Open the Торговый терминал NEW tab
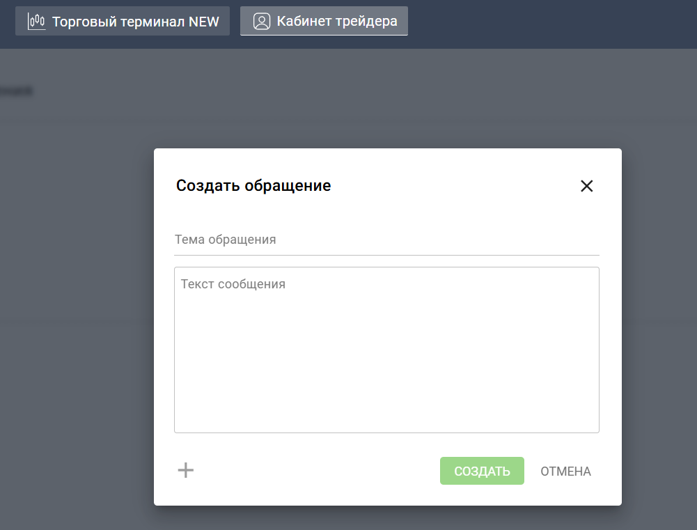 [x=123, y=21]
